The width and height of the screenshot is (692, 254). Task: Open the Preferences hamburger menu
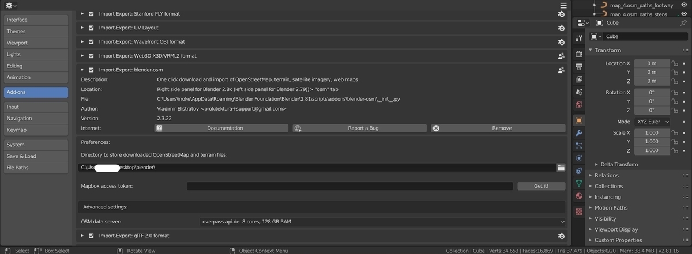(x=563, y=5)
